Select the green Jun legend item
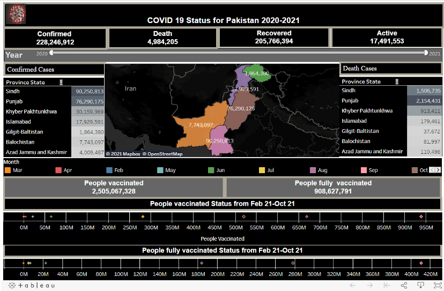Screen dimensions: 444x291 [216, 170]
